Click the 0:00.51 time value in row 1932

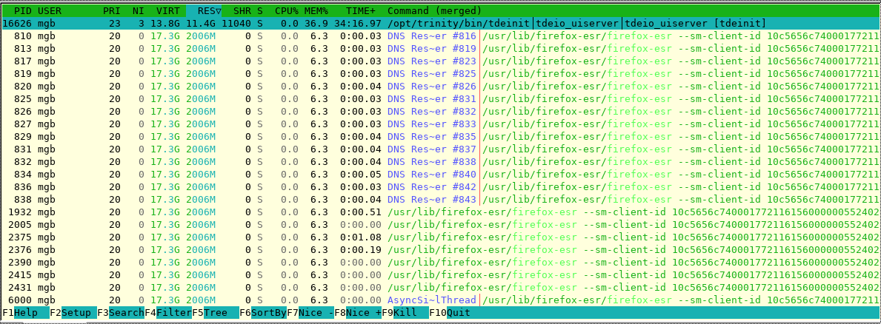pyautogui.click(x=360, y=212)
